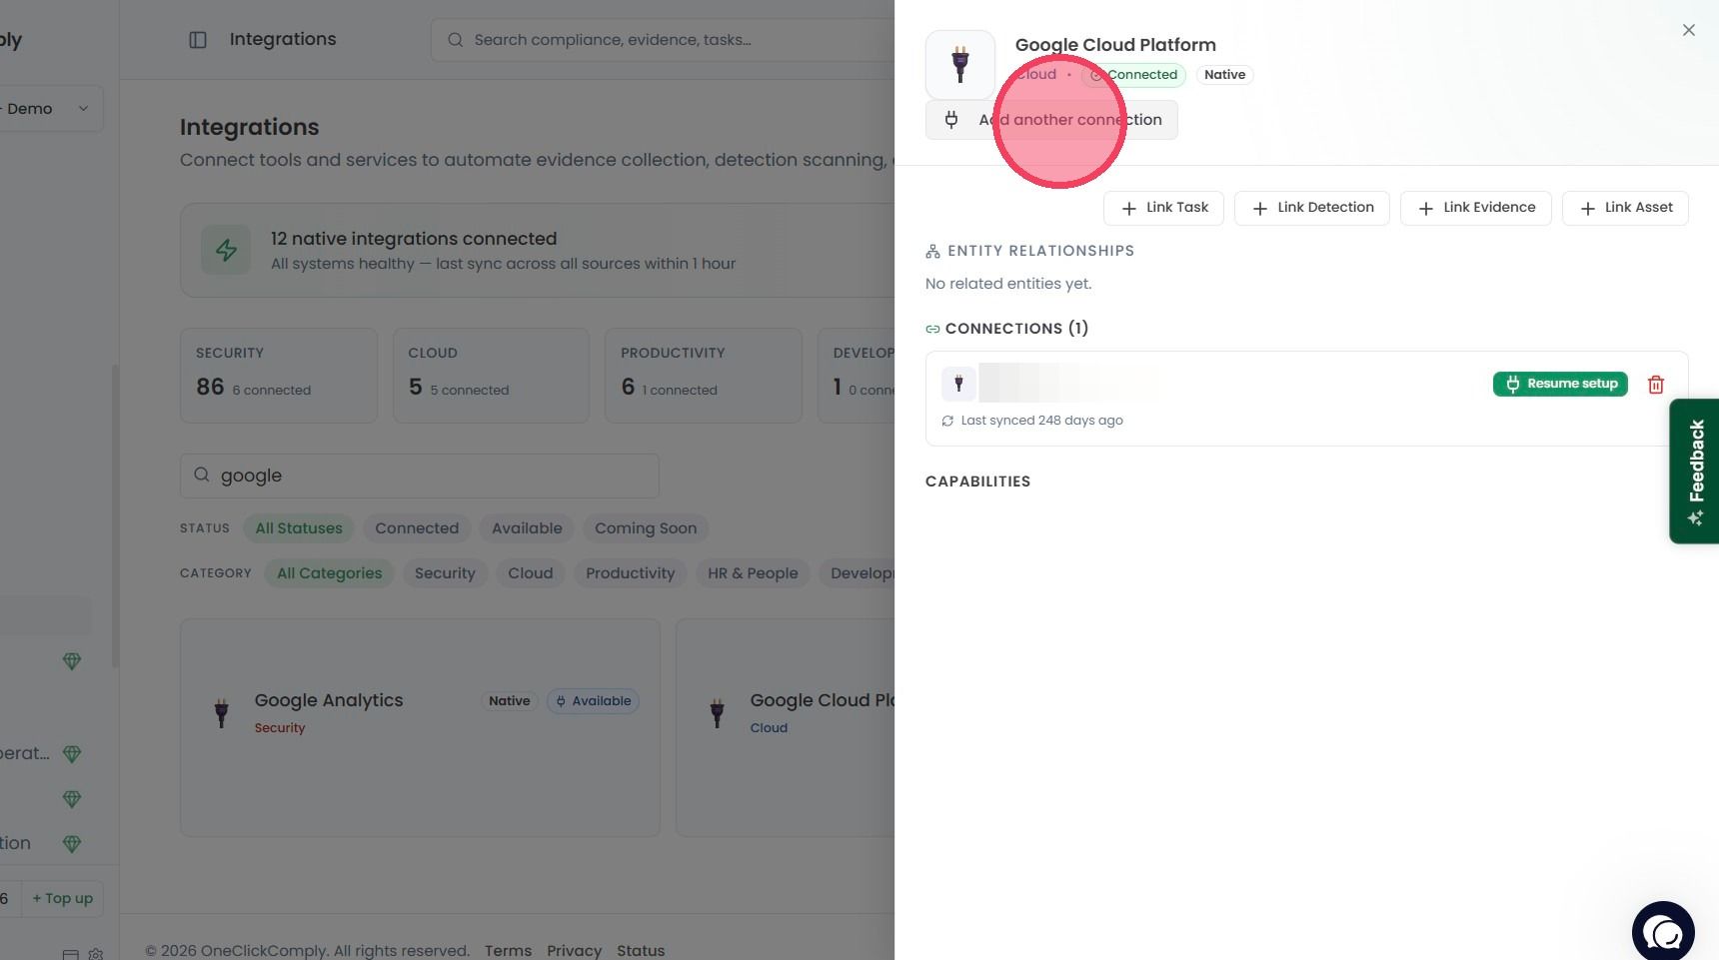Click the Productivity stat card
Image resolution: width=1719 pixels, height=960 pixels.
coord(704,376)
